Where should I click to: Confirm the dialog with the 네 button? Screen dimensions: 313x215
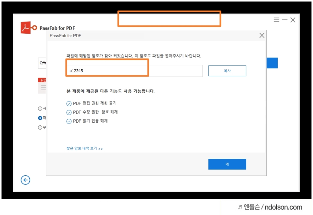click(227, 164)
